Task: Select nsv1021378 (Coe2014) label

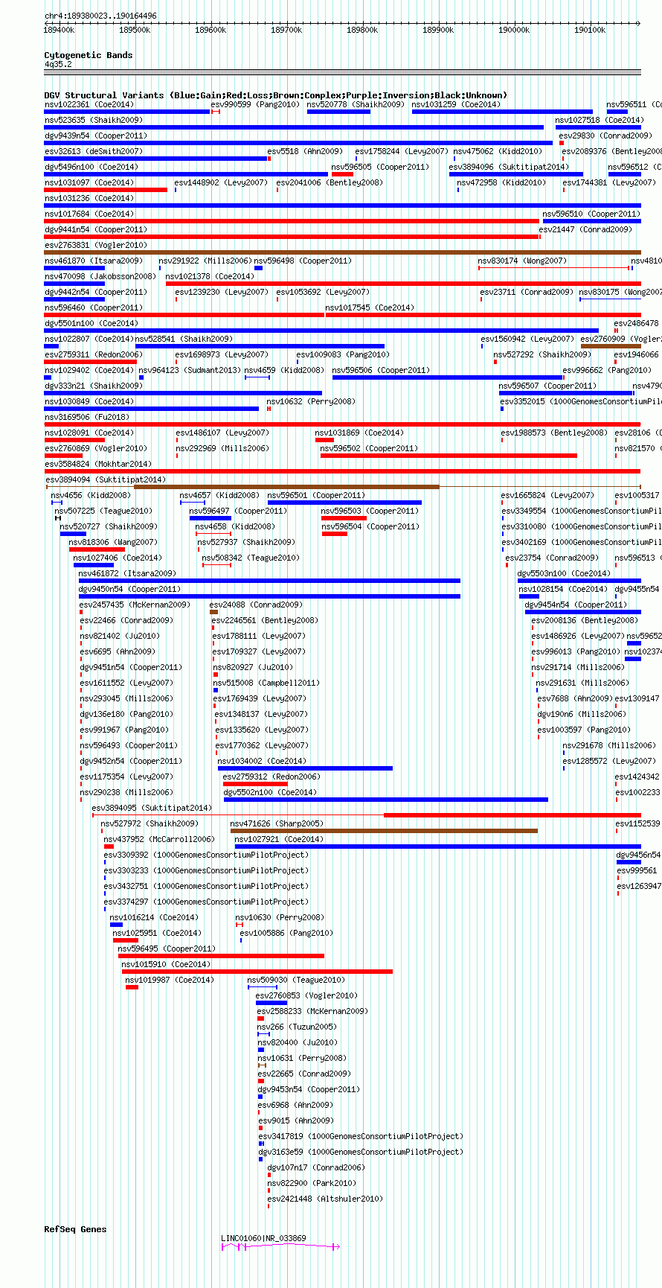Action: click(210, 276)
